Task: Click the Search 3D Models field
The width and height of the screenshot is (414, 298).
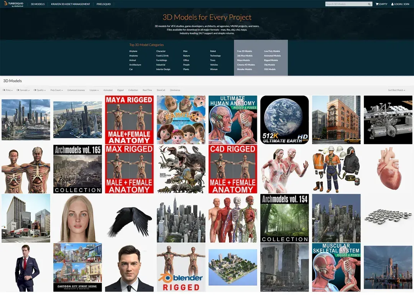Action: (346, 4)
